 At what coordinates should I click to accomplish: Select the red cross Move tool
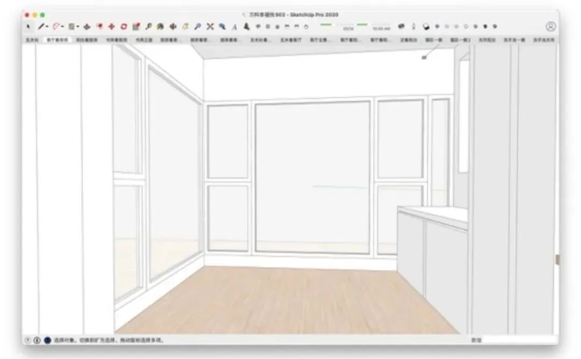(x=111, y=27)
